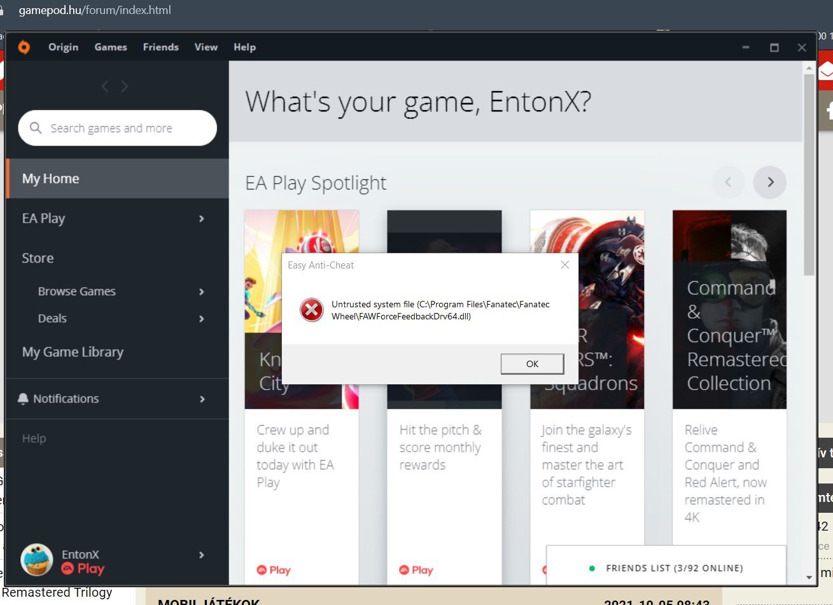Open Browse Games in the sidebar
The width and height of the screenshot is (833, 605).
(76, 291)
